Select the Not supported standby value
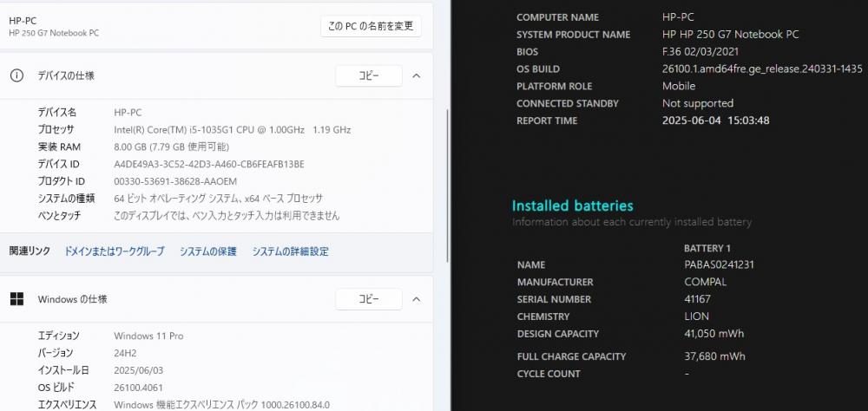Image resolution: width=868 pixels, height=411 pixels. pos(698,103)
